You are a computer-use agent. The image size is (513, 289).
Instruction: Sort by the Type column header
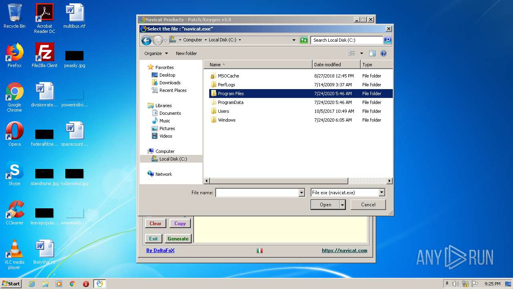(376, 65)
